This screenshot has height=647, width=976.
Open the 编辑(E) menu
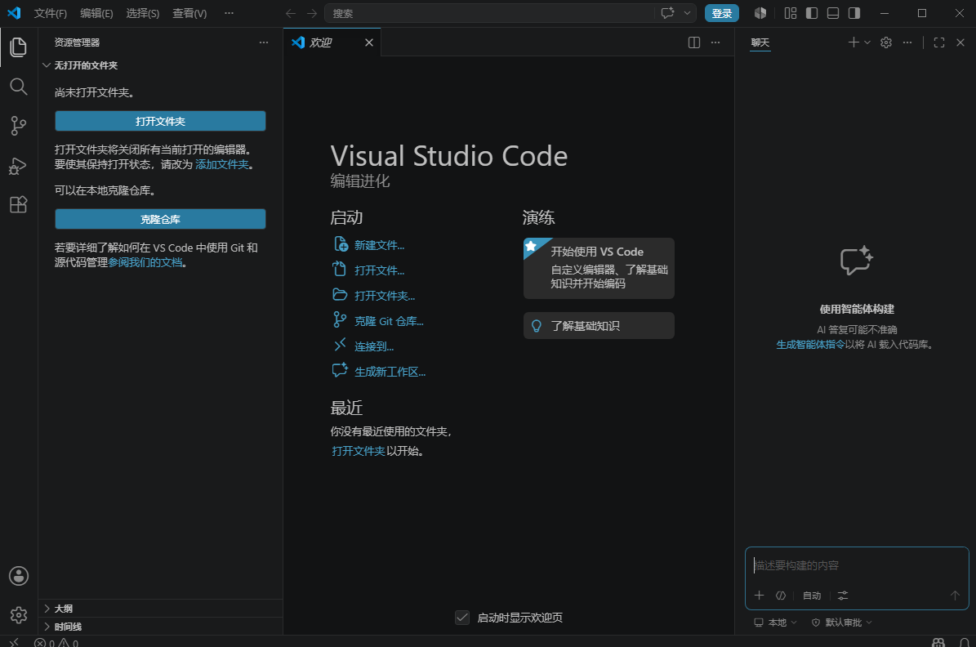pyautogui.click(x=96, y=13)
